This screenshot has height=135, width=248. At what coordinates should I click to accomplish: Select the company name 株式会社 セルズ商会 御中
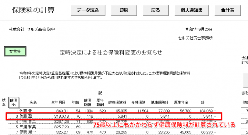(32, 29)
